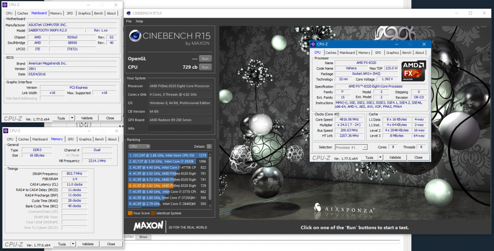Click the Core Speed value 4816.06 MHz
The image size is (494, 251).
pyautogui.click(x=349, y=119)
